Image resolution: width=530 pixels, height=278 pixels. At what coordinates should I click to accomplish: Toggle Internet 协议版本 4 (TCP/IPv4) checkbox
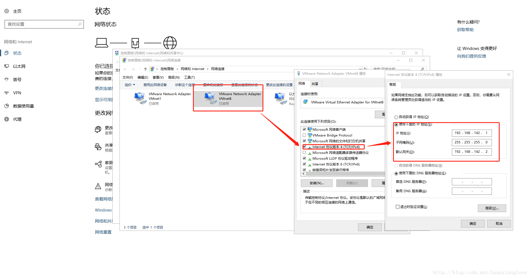pos(304,147)
